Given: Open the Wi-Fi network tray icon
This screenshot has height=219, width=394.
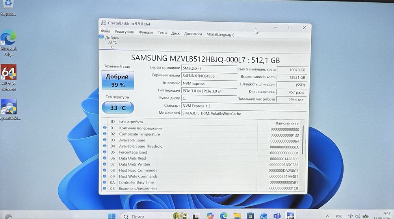Looking at the screenshot, I should (351, 216).
